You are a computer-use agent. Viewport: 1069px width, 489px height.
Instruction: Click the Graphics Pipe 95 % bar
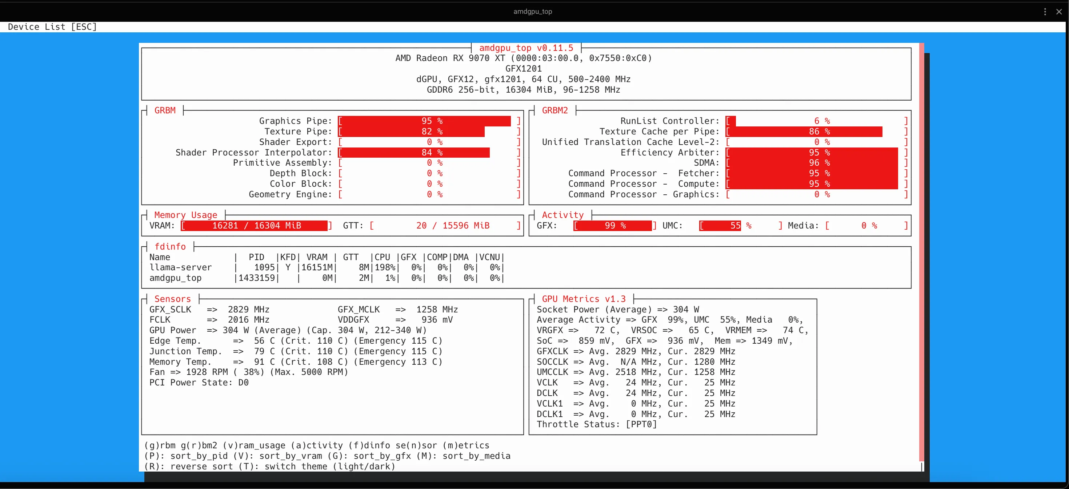(x=429, y=121)
